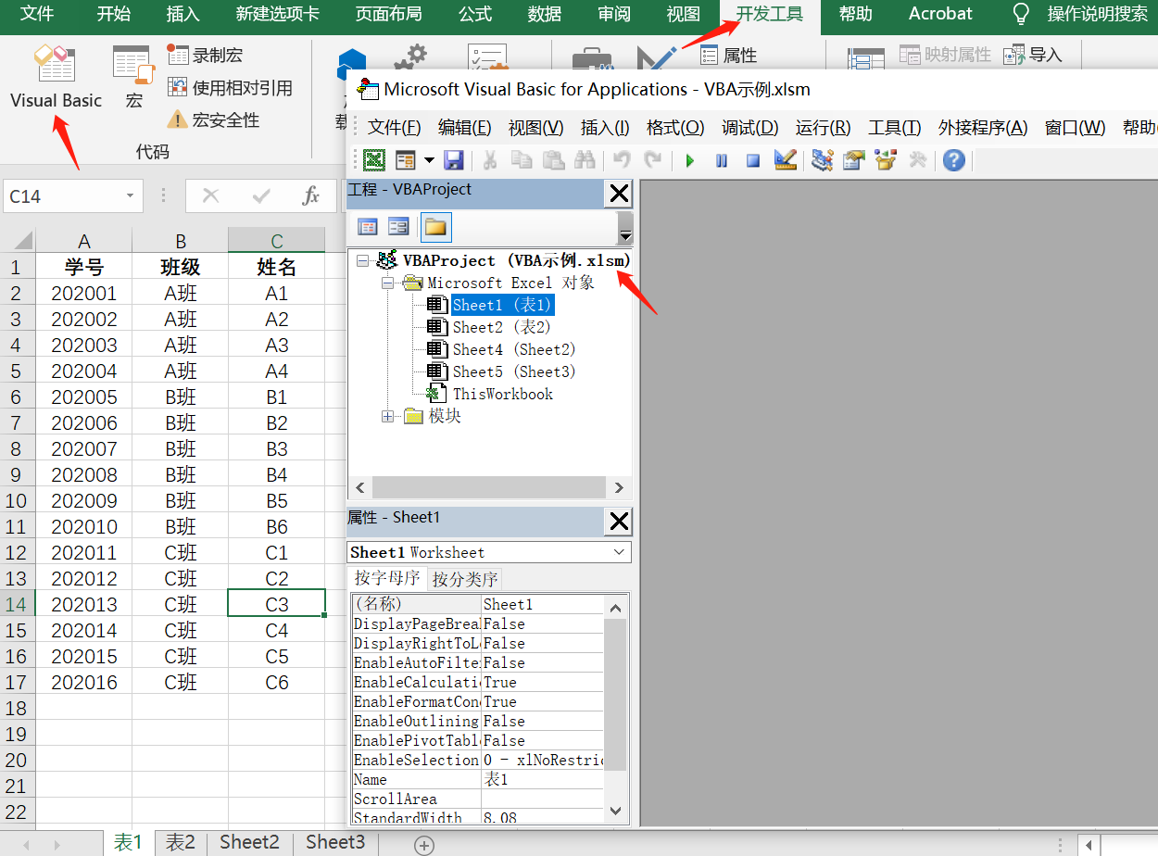The image size is (1158, 856).
Task: Collapse Microsoft Excel 对象 folder
Action: [387, 283]
